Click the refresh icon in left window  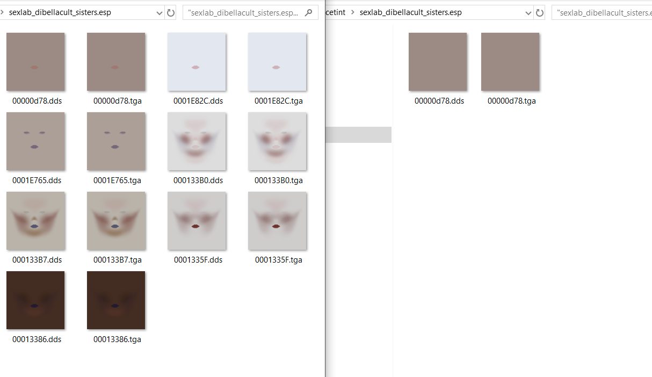coord(171,12)
